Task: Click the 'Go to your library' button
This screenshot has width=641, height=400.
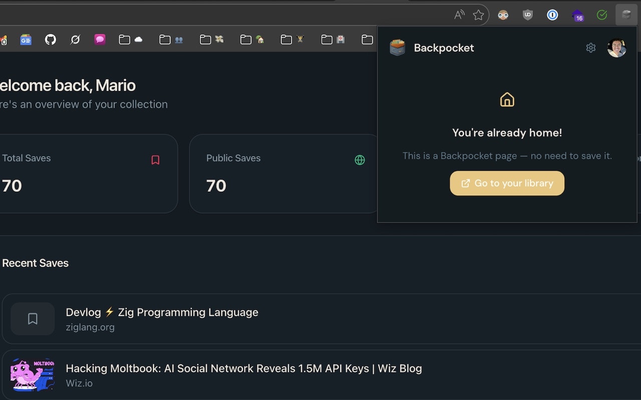Action: coord(507,183)
